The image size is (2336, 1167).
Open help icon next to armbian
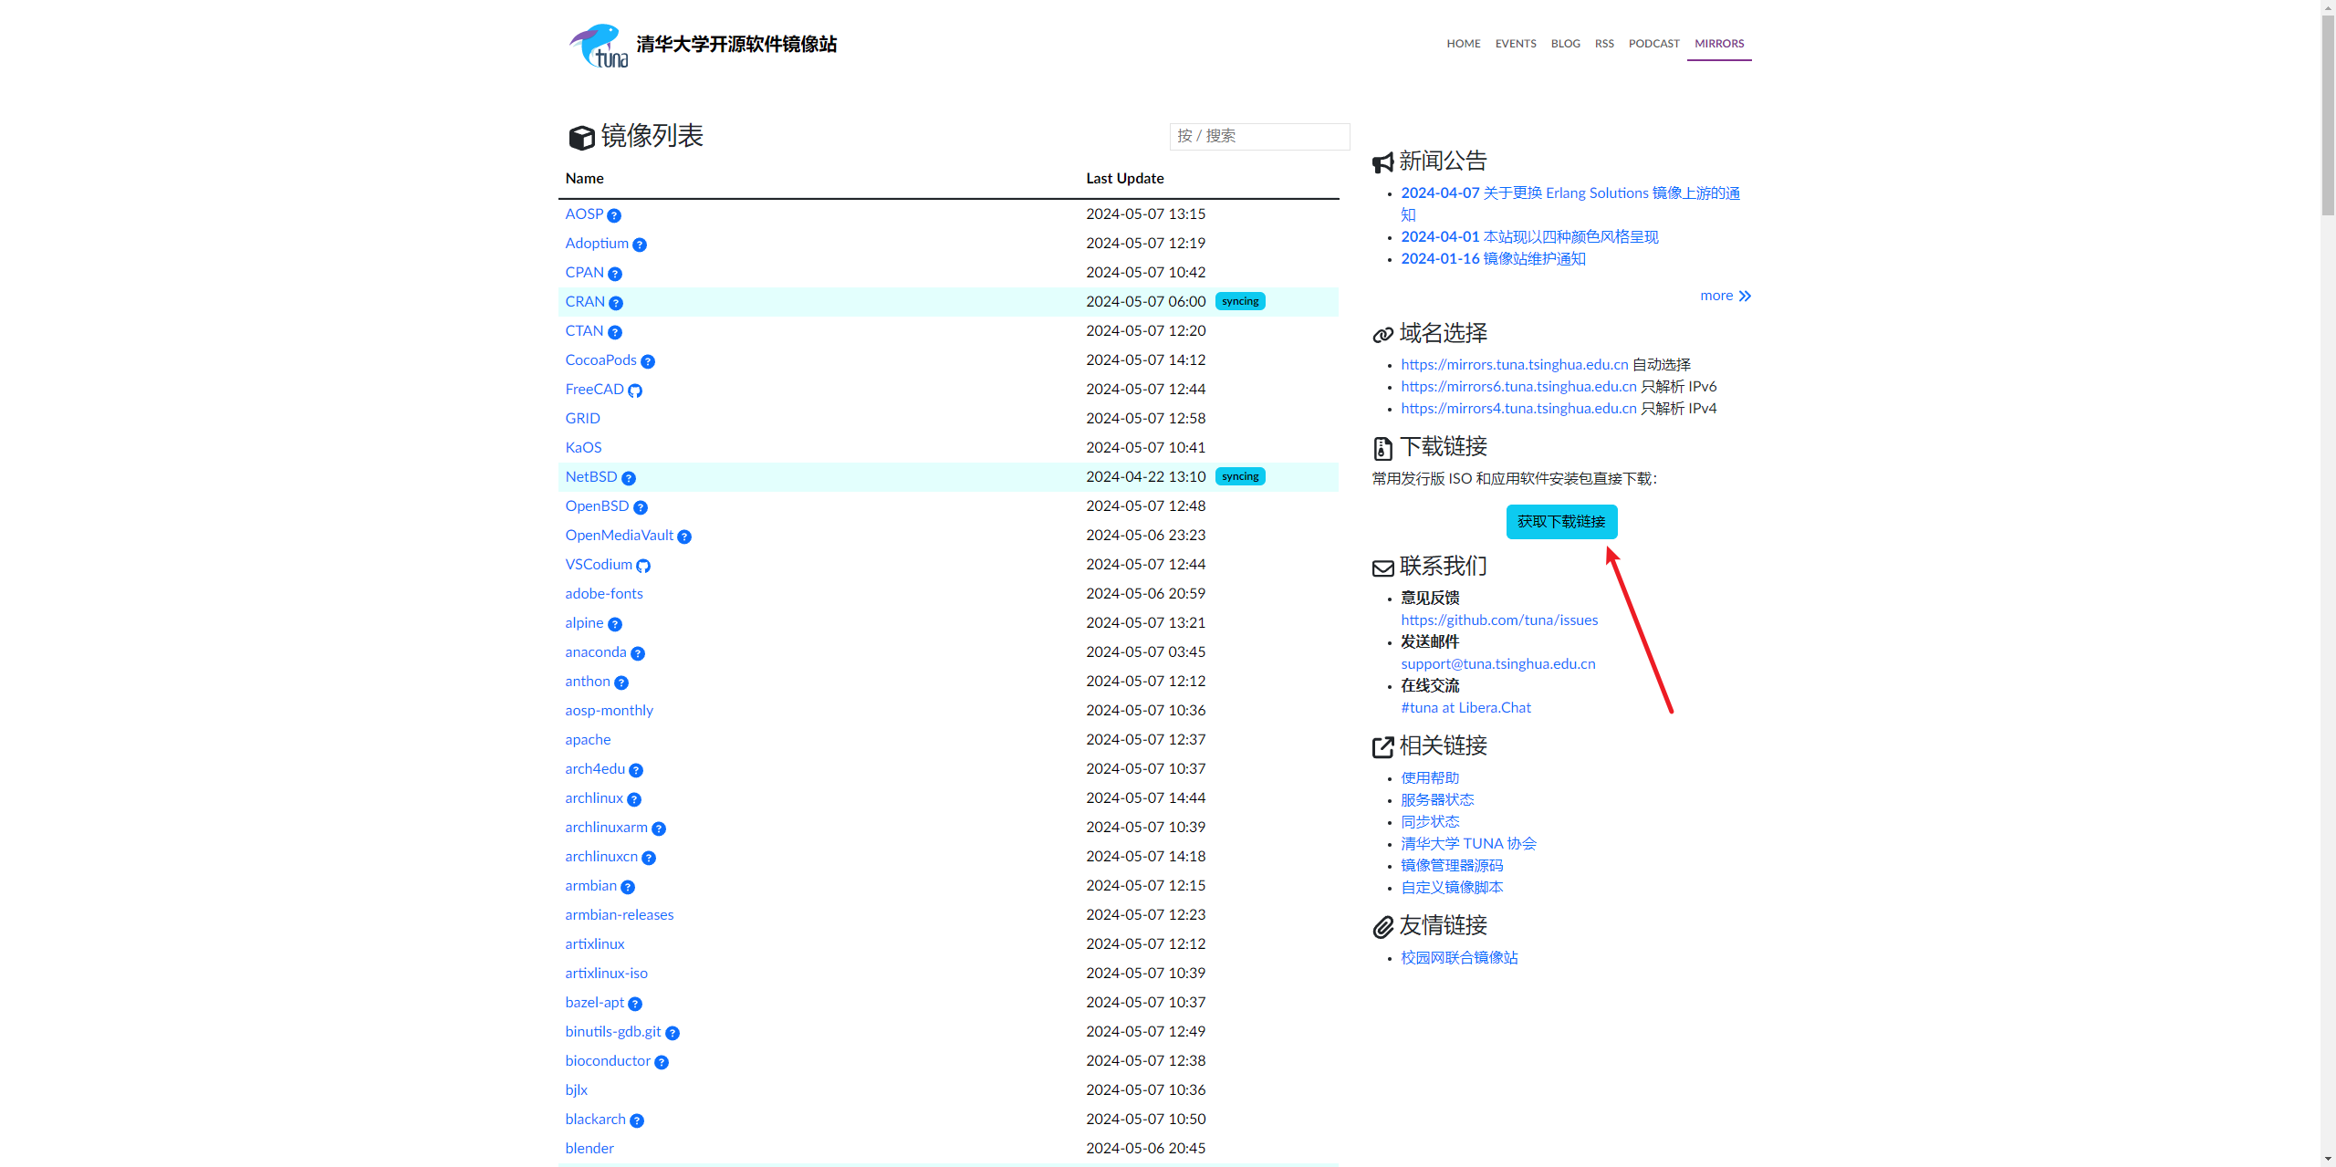(x=628, y=887)
